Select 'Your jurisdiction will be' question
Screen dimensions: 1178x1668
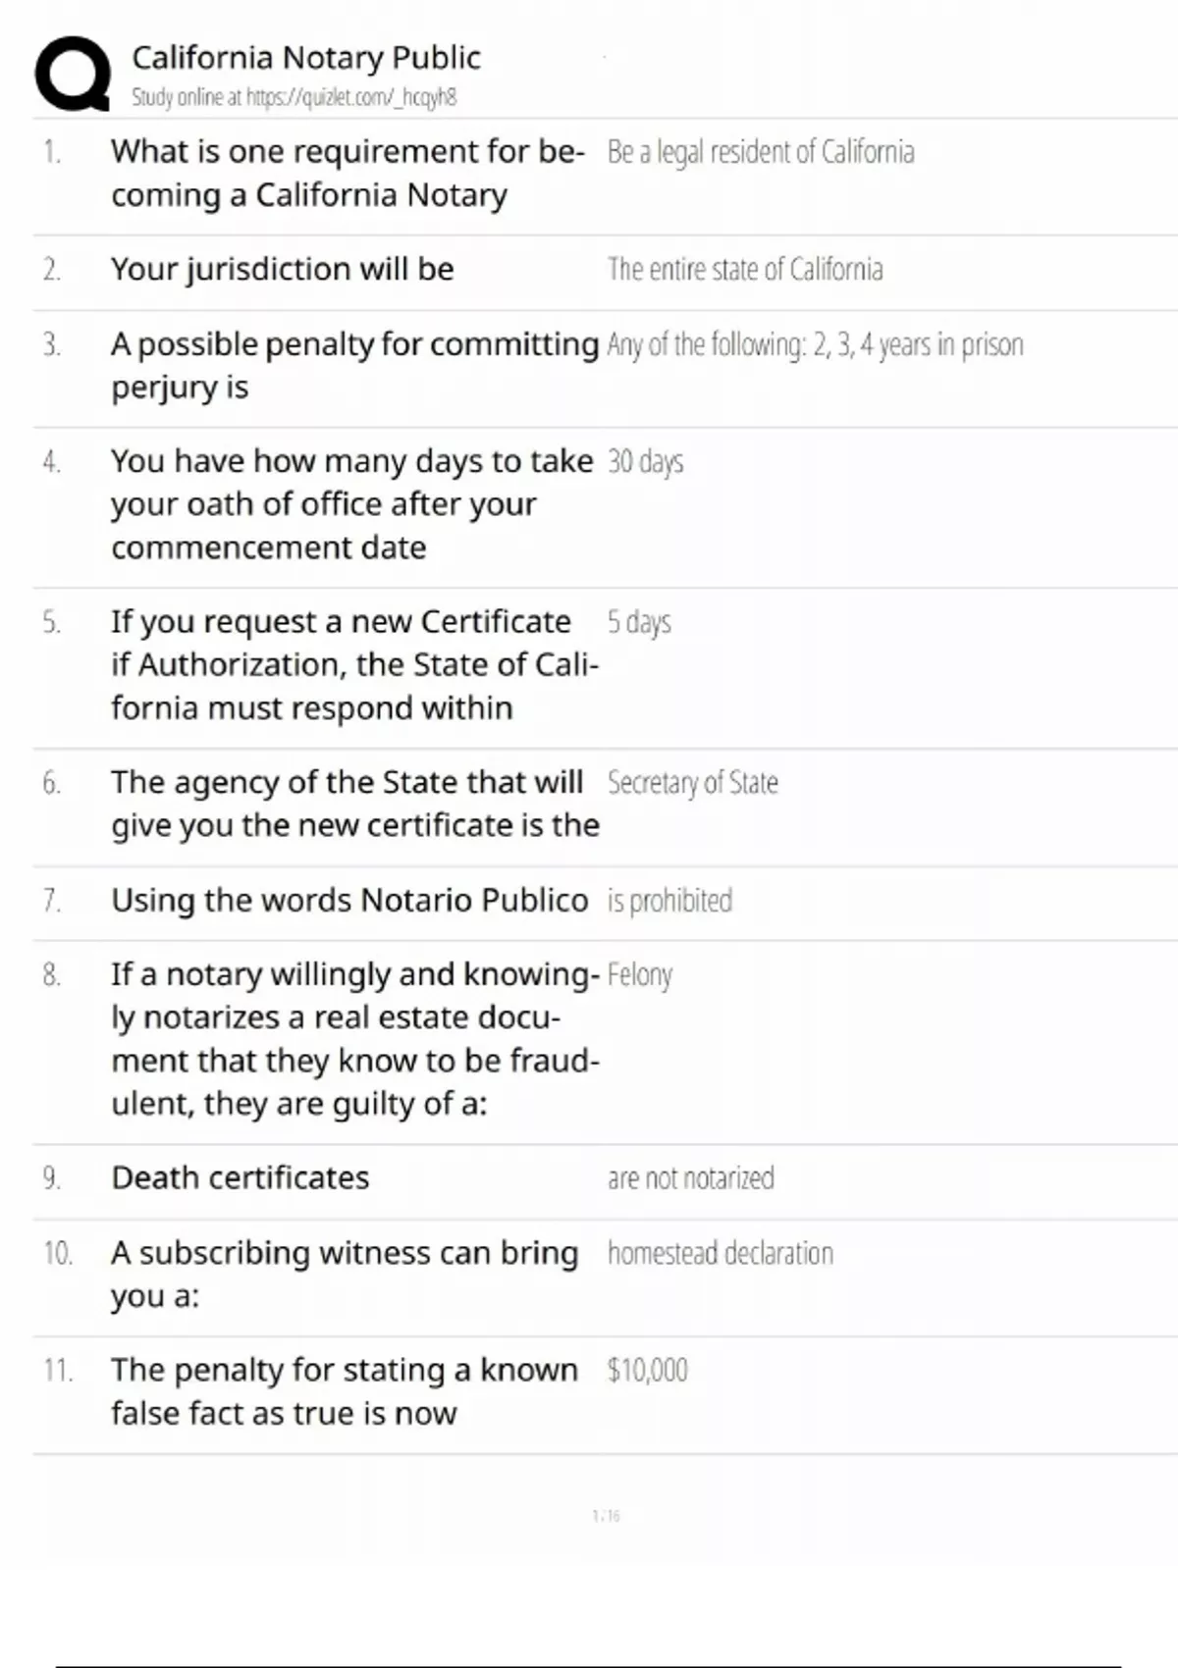coord(283,269)
